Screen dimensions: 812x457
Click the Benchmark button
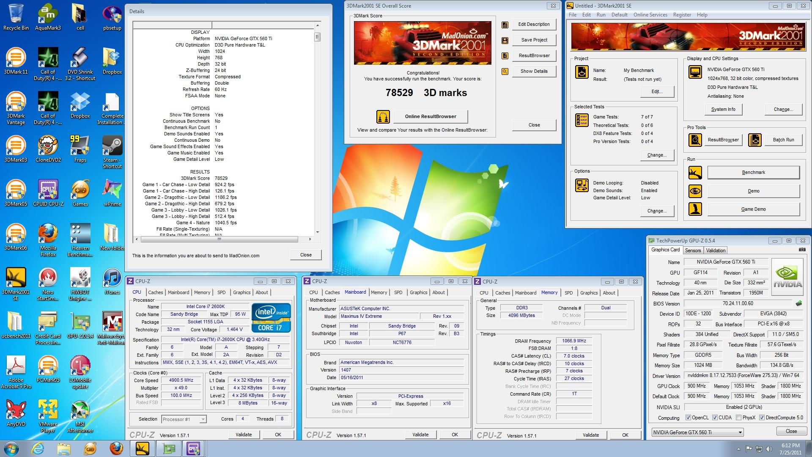[753, 172]
